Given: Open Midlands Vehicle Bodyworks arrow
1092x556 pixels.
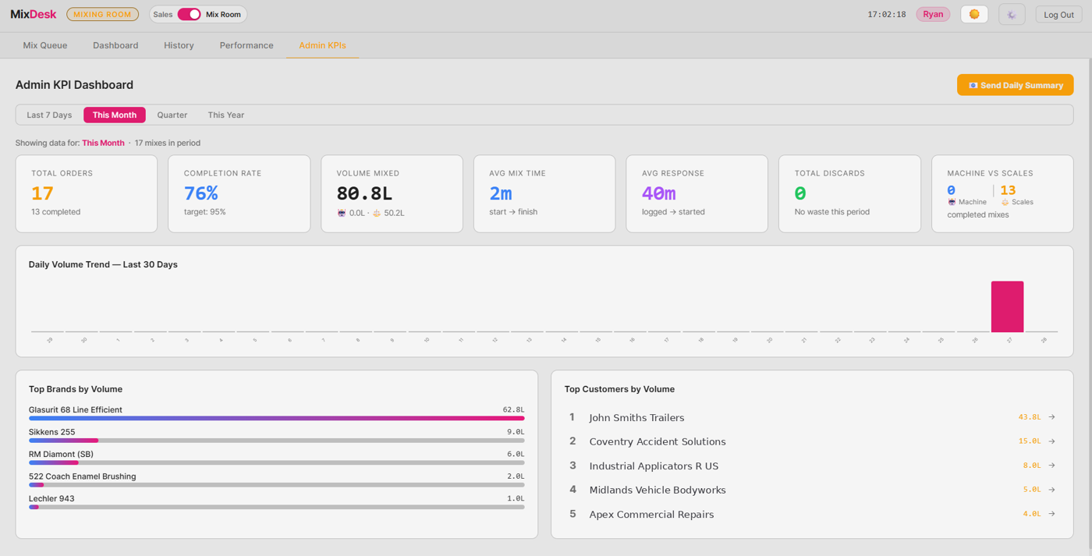Looking at the screenshot, I should pos(1051,490).
